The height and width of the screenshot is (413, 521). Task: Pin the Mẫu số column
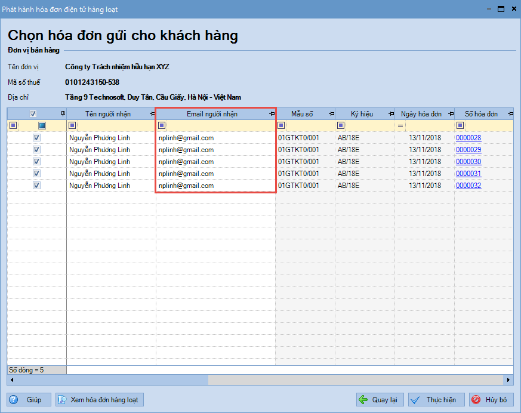(x=331, y=114)
